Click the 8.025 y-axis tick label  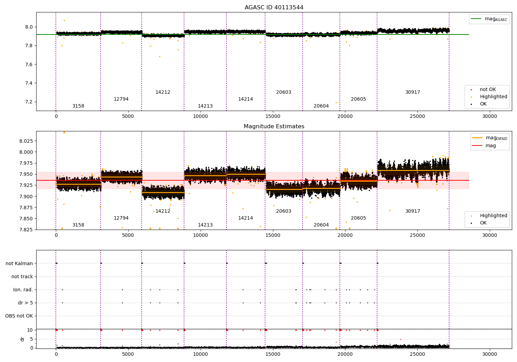(x=26, y=141)
